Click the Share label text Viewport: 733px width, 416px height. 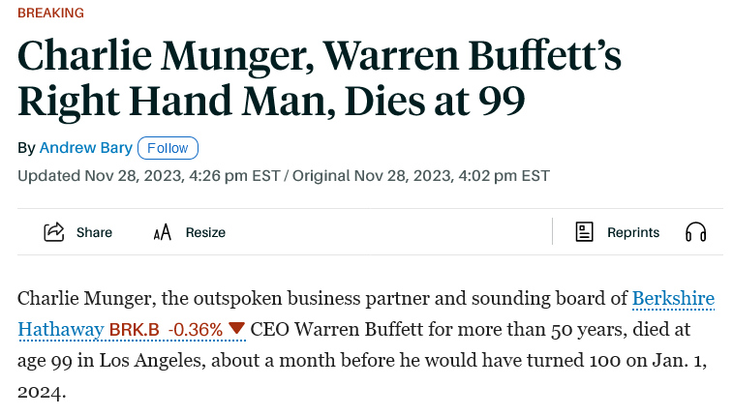(x=95, y=232)
